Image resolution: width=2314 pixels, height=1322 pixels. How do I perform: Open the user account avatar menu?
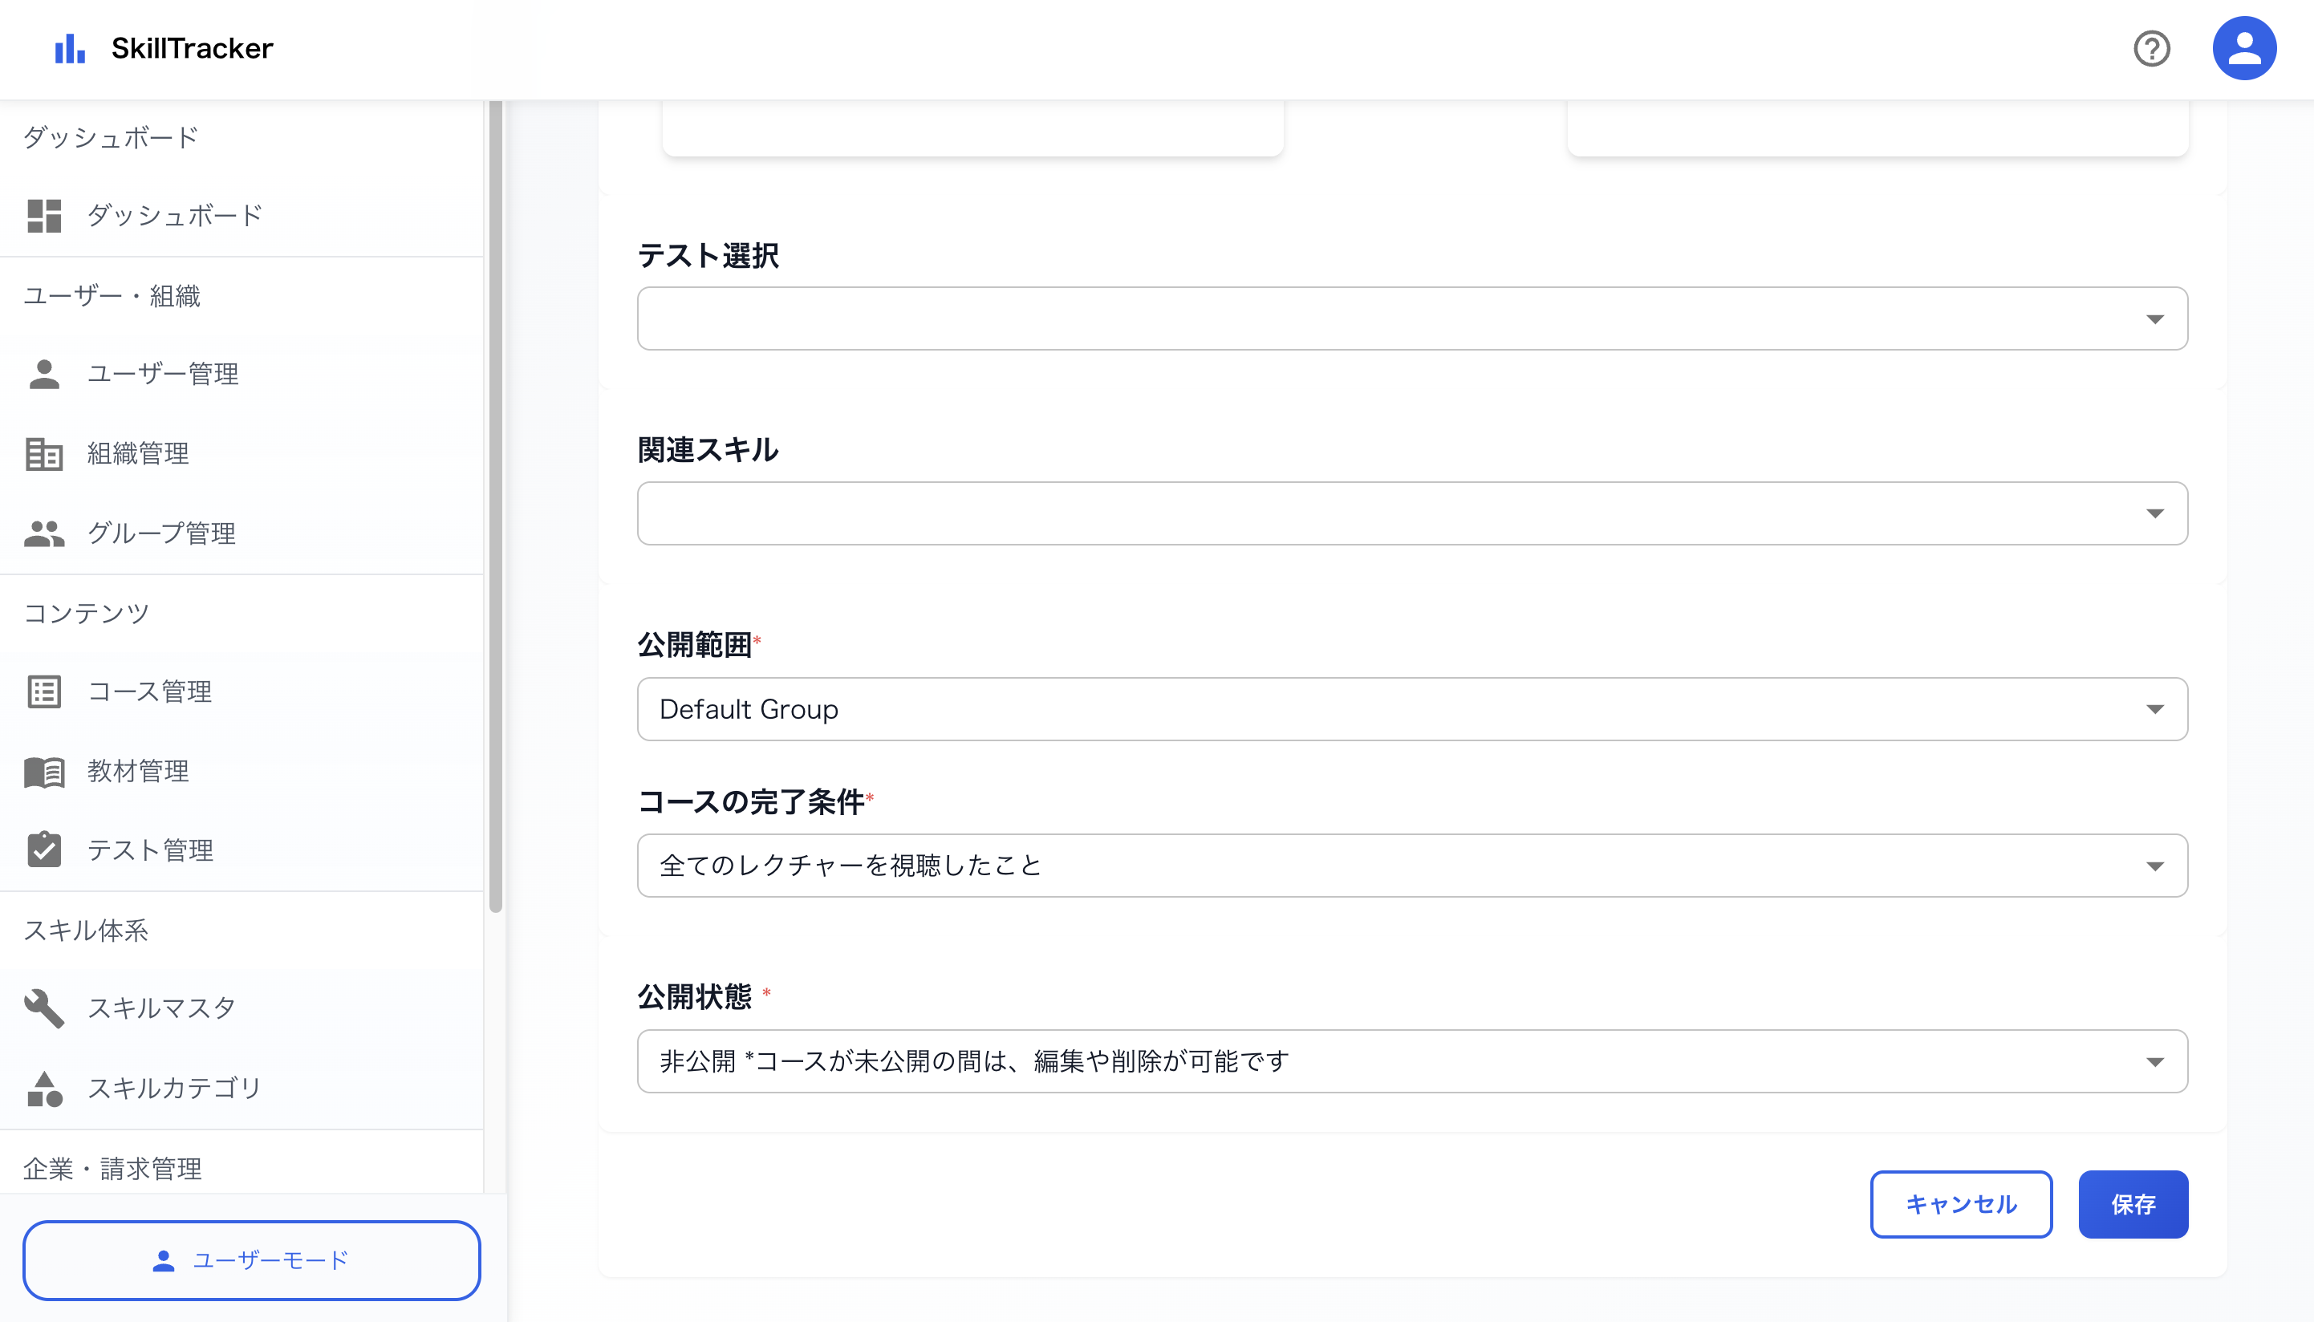pyautogui.click(x=2243, y=48)
